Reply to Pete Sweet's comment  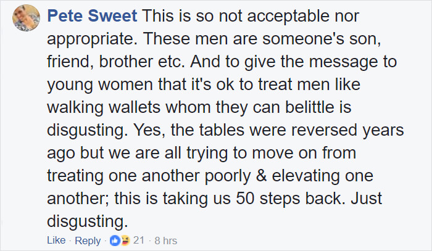tap(86, 241)
